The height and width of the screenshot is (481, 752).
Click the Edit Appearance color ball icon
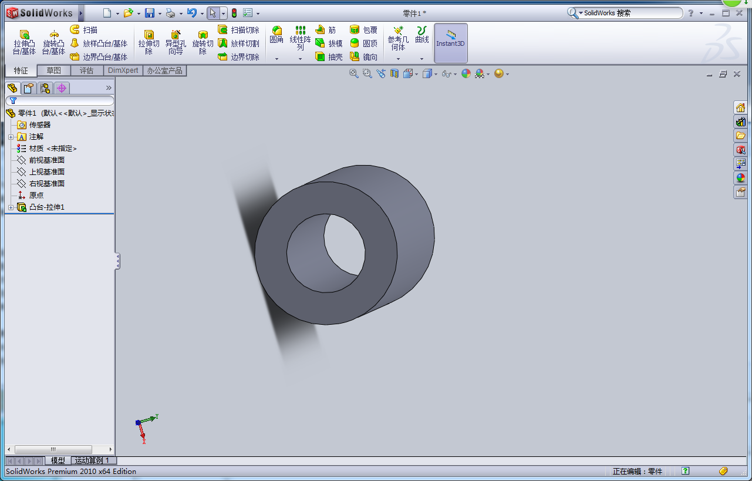(466, 73)
